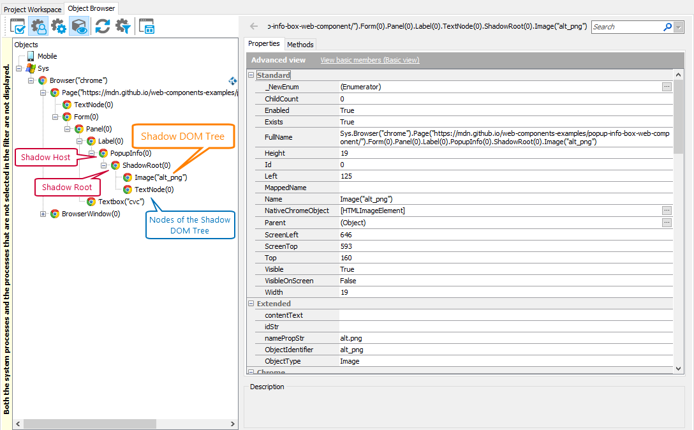Click the system processes gear icon
Image resolution: width=694 pixels, height=430 pixels.
[58, 26]
